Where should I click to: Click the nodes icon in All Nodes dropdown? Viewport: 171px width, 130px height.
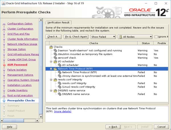pos(121,37)
